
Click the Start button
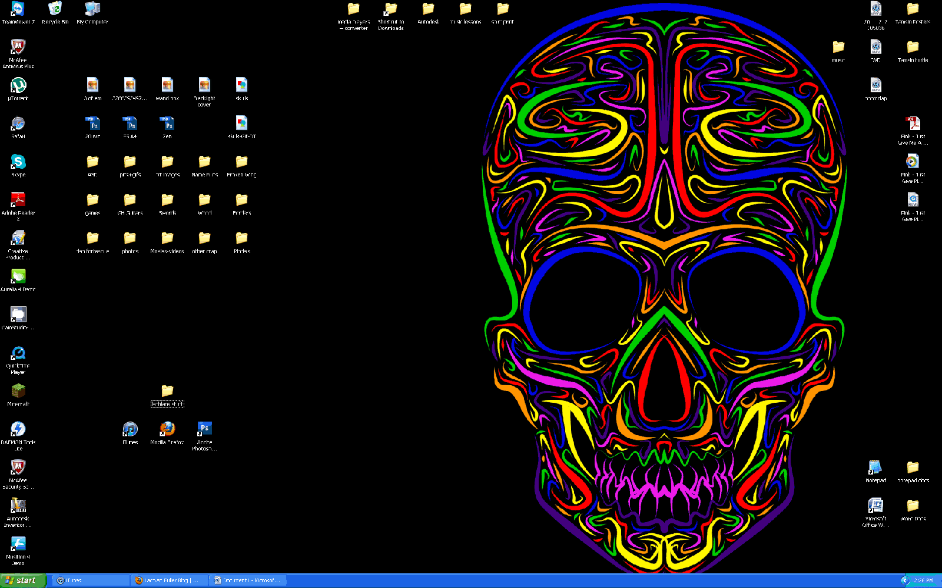point(22,580)
